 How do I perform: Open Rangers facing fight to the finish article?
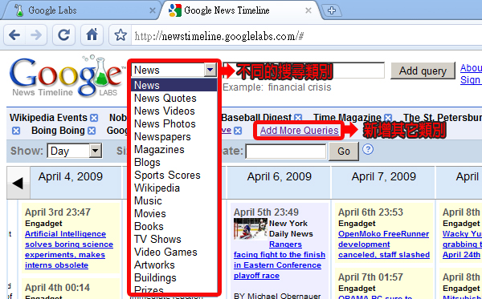(x=279, y=260)
